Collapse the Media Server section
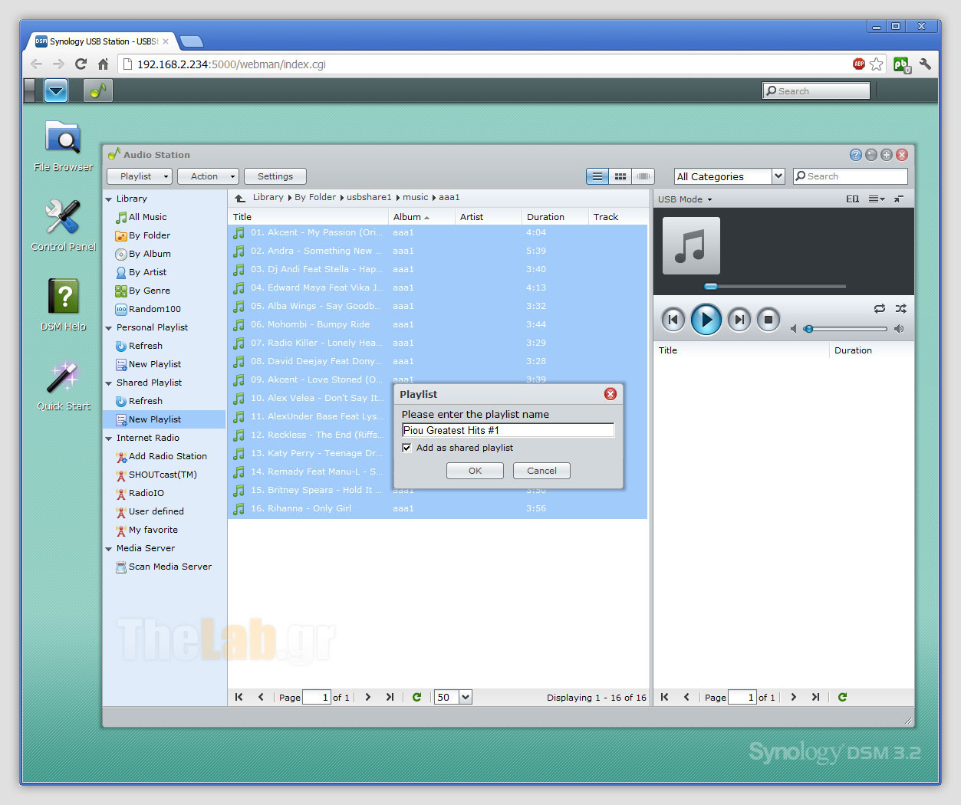 click(109, 549)
